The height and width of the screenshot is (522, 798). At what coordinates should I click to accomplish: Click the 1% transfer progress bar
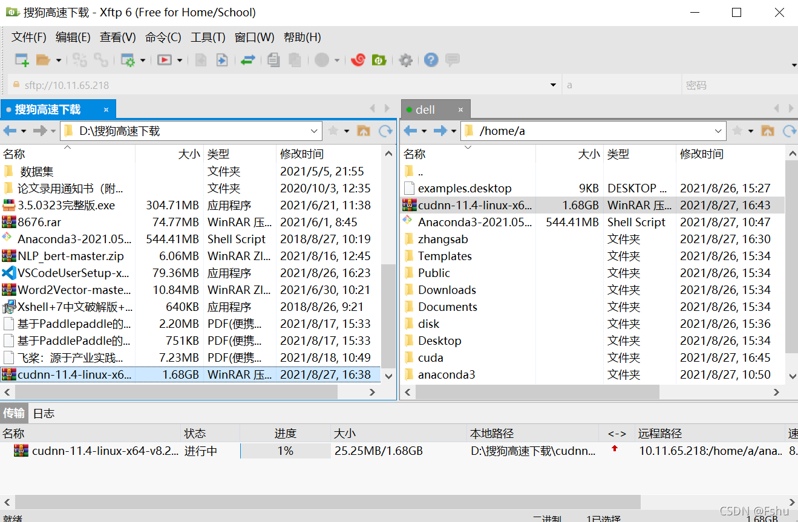point(286,451)
